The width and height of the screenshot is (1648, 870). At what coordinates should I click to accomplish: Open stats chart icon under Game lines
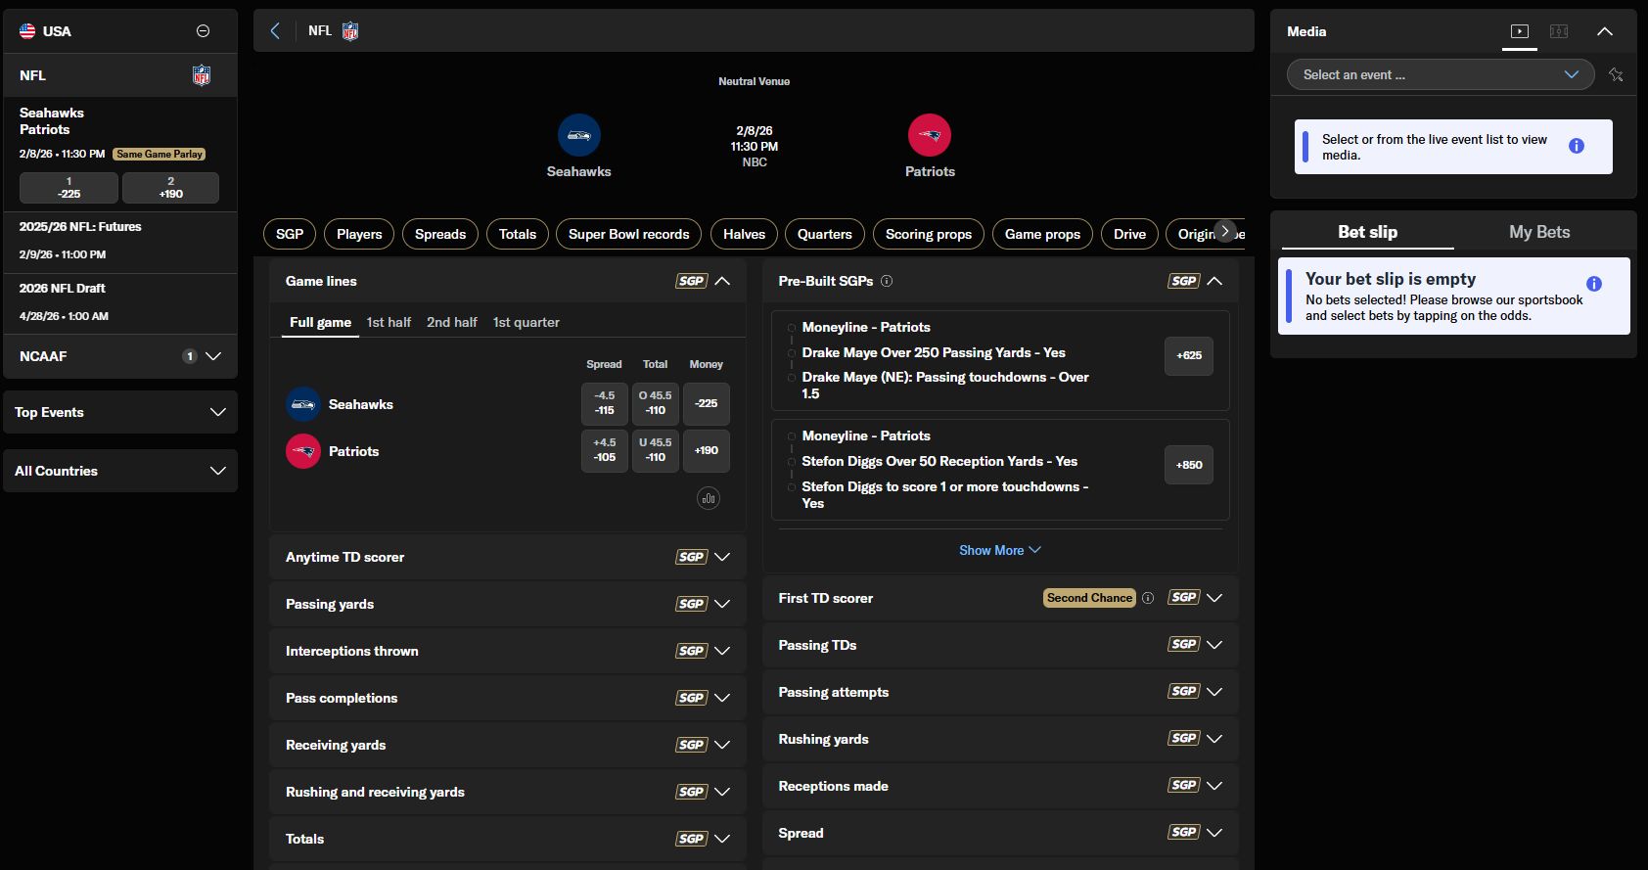pos(709,498)
